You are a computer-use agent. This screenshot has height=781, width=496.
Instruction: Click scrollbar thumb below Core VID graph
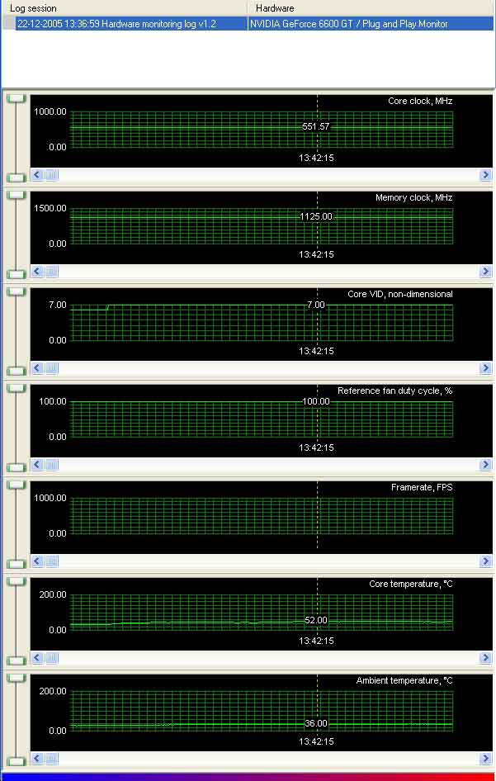pyautogui.click(x=52, y=368)
